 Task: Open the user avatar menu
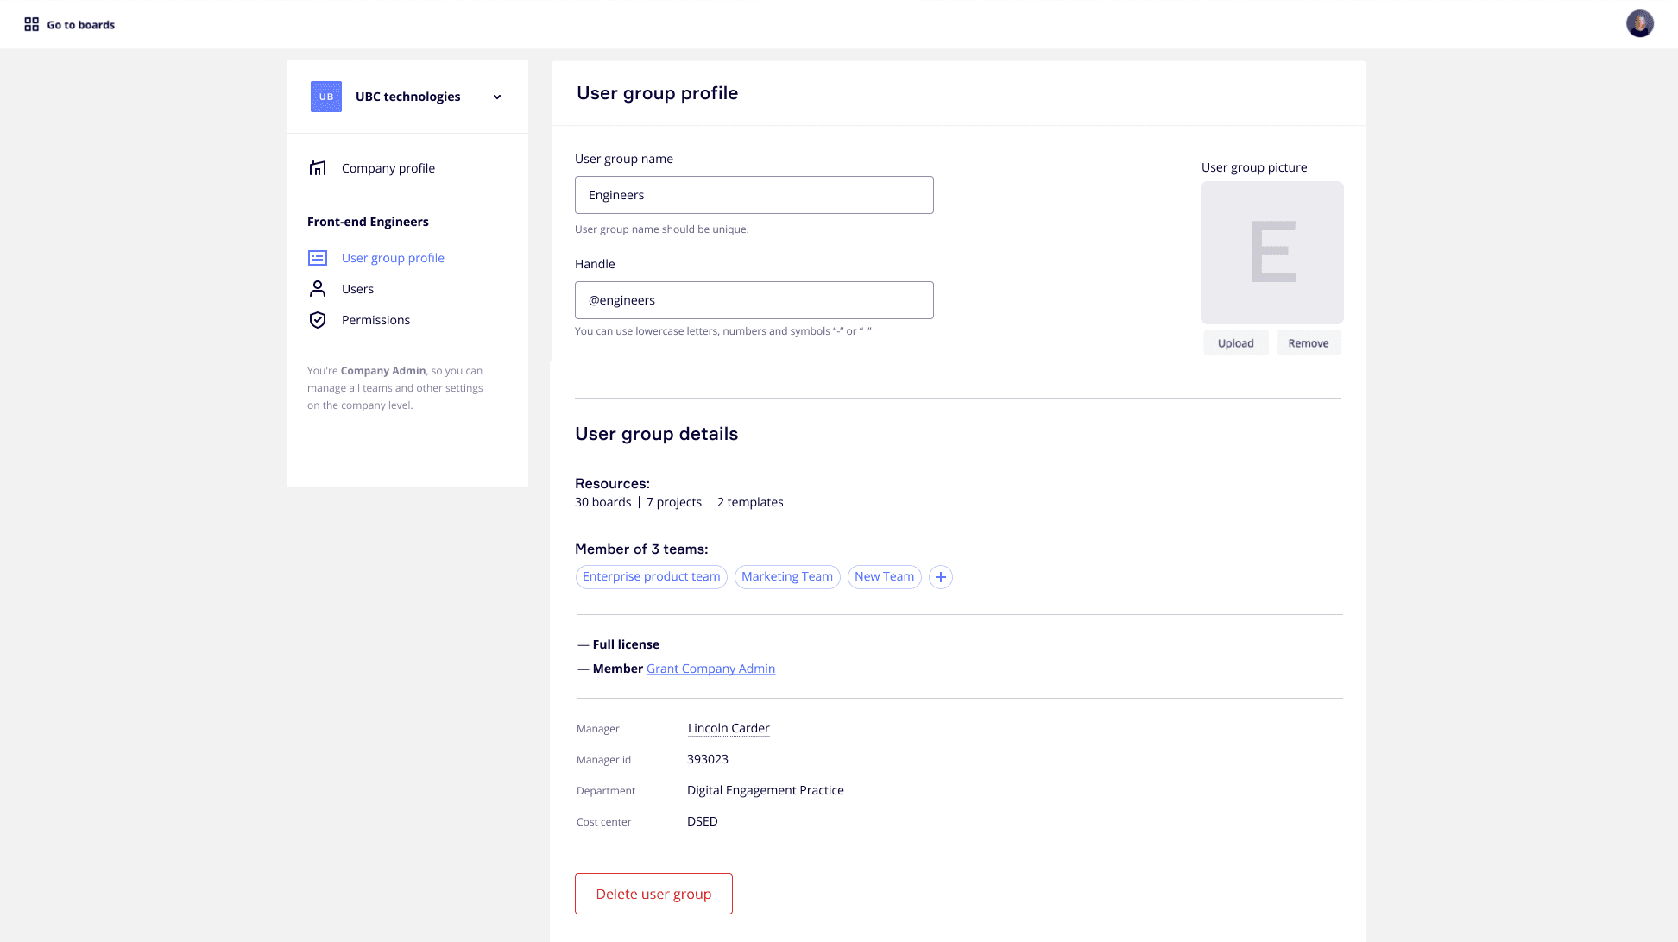pos(1639,24)
